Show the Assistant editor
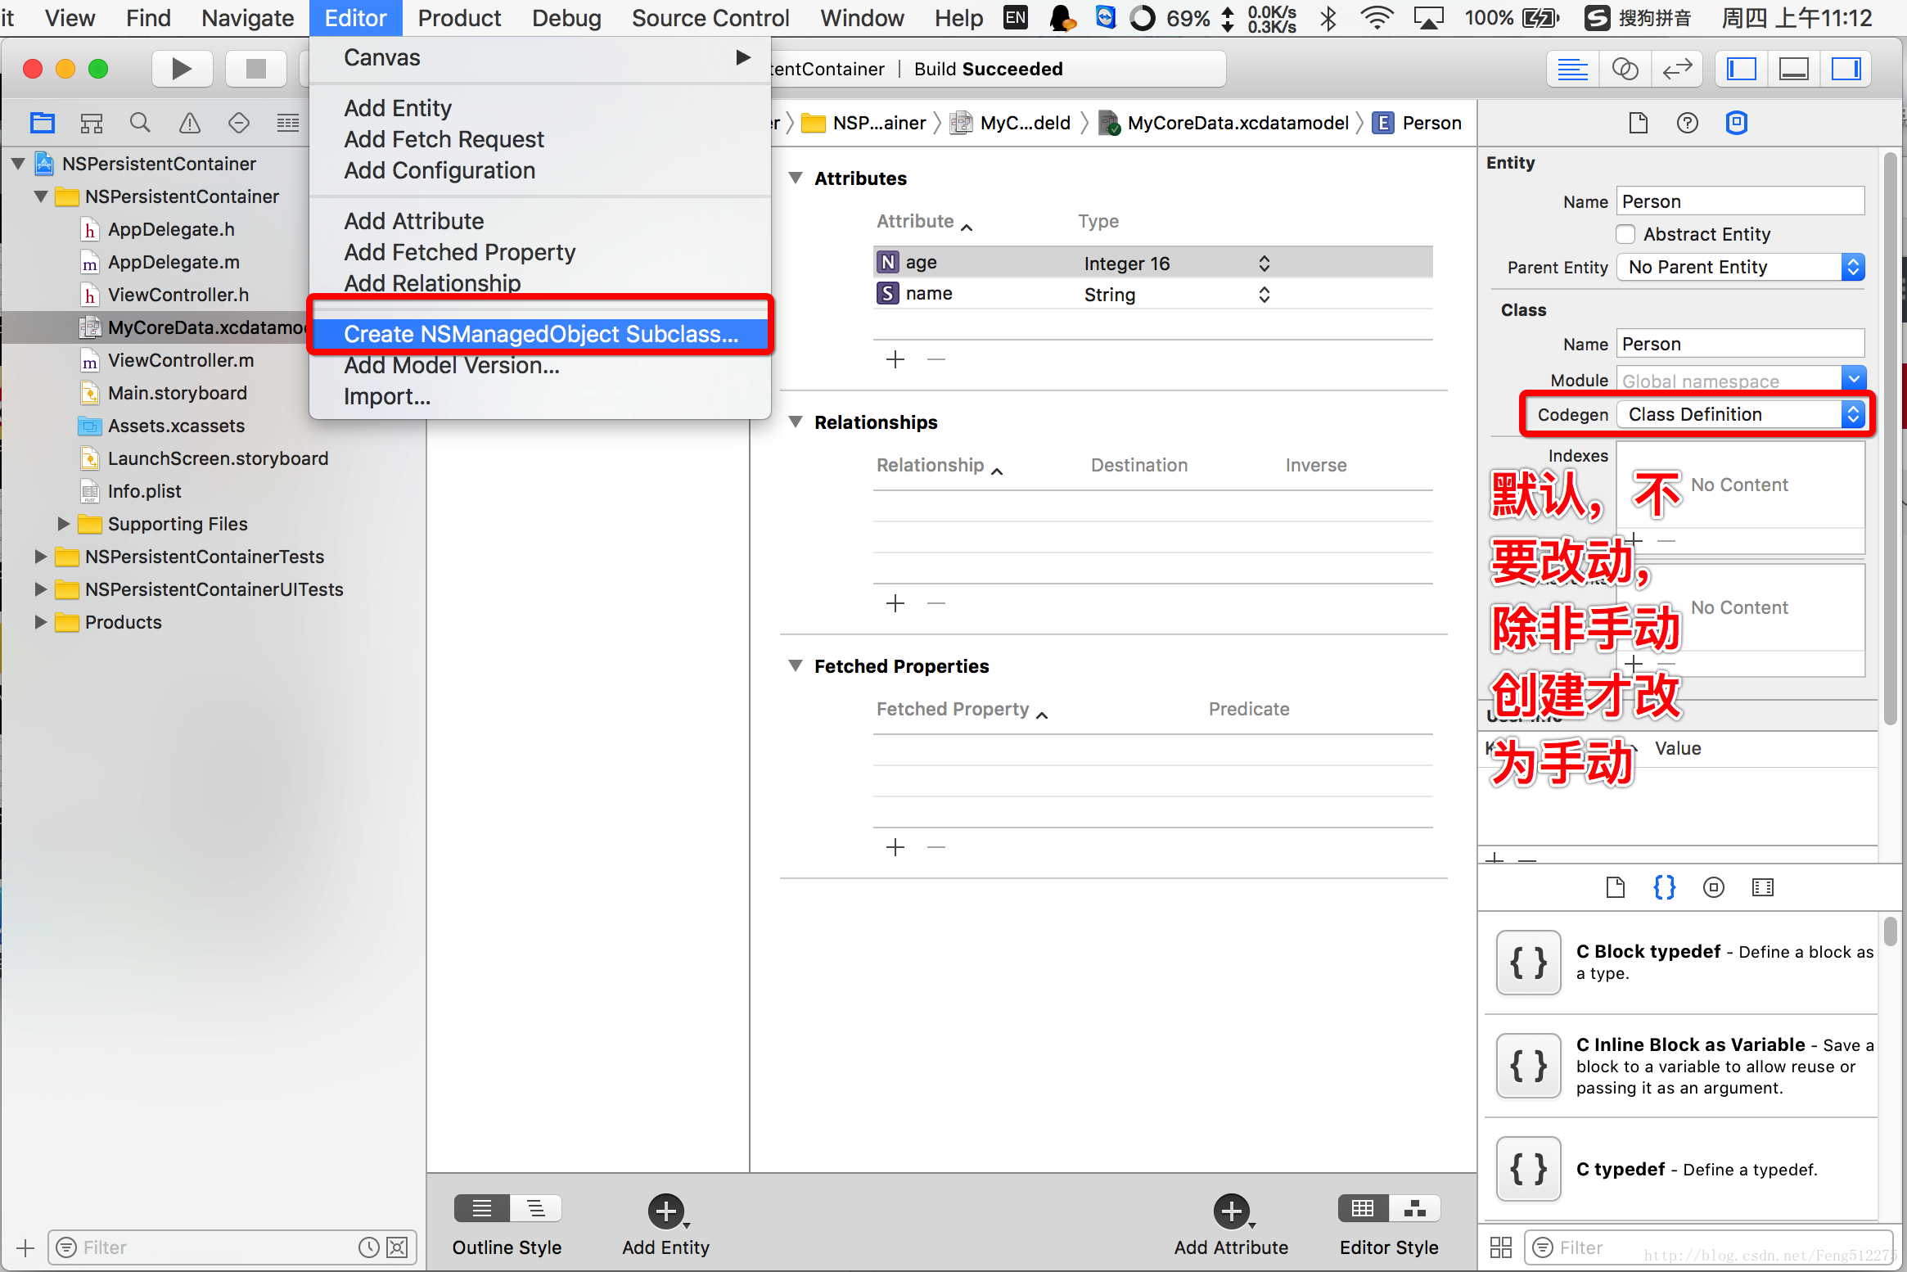The height and width of the screenshot is (1272, 1907). click(x=1624, y=69)
